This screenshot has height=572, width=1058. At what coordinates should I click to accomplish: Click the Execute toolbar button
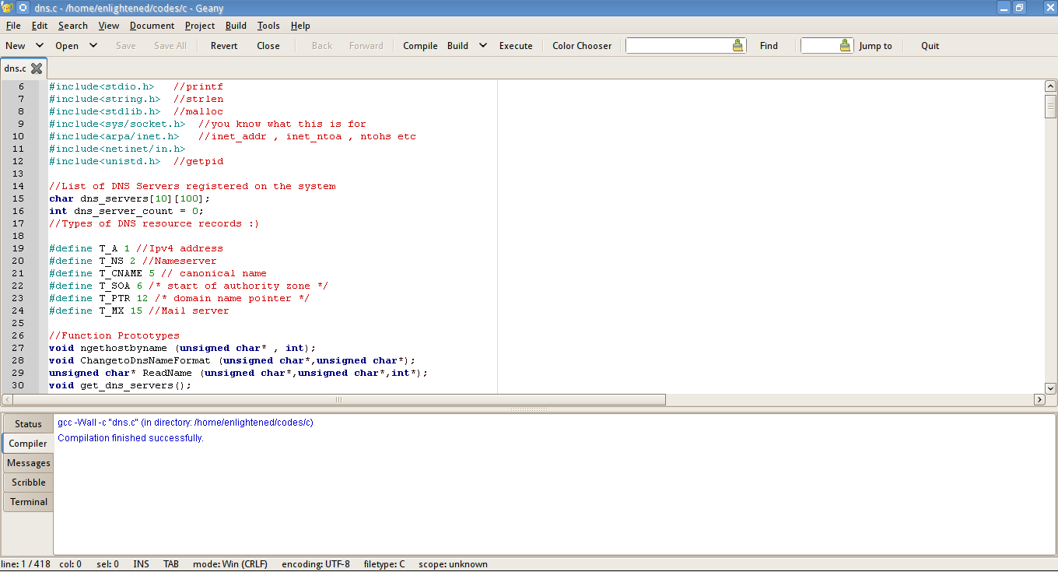pyautogui.click(x=516, y=46)
